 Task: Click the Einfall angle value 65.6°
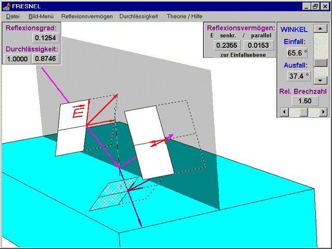pos(297,53)
